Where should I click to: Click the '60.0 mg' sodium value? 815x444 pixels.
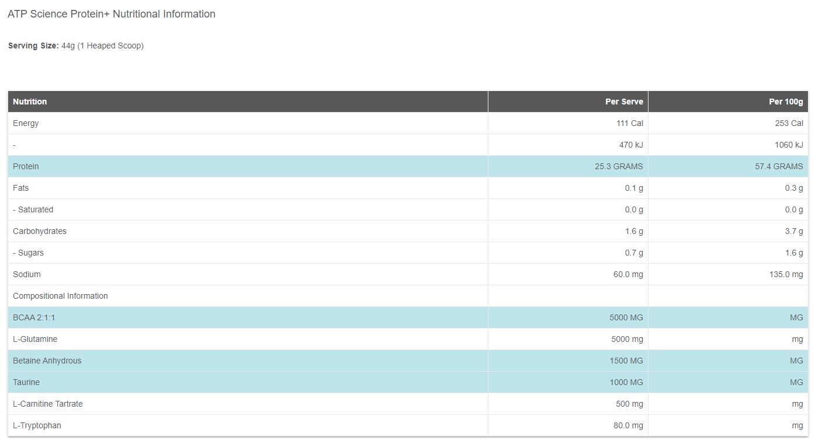pyautogui.click(x=628, y=274)
